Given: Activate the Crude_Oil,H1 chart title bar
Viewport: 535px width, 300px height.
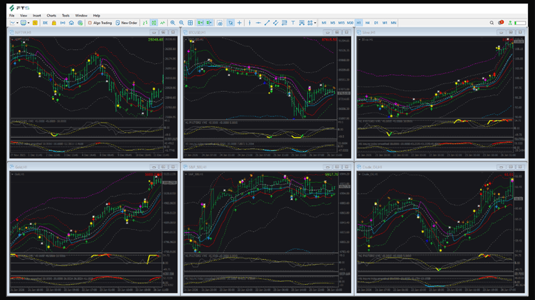Looking at the screenshot, I should (x=440, y=167).
